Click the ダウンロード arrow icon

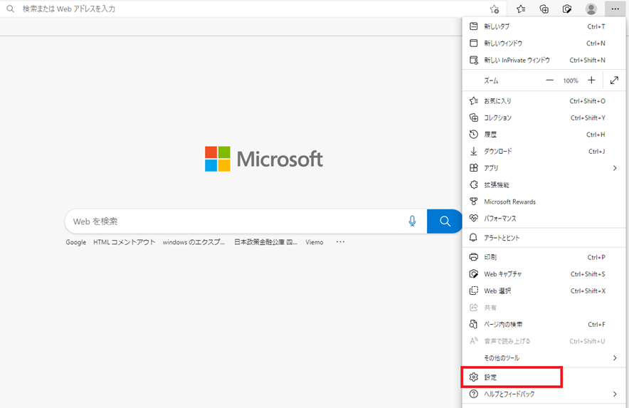[474, 152]
